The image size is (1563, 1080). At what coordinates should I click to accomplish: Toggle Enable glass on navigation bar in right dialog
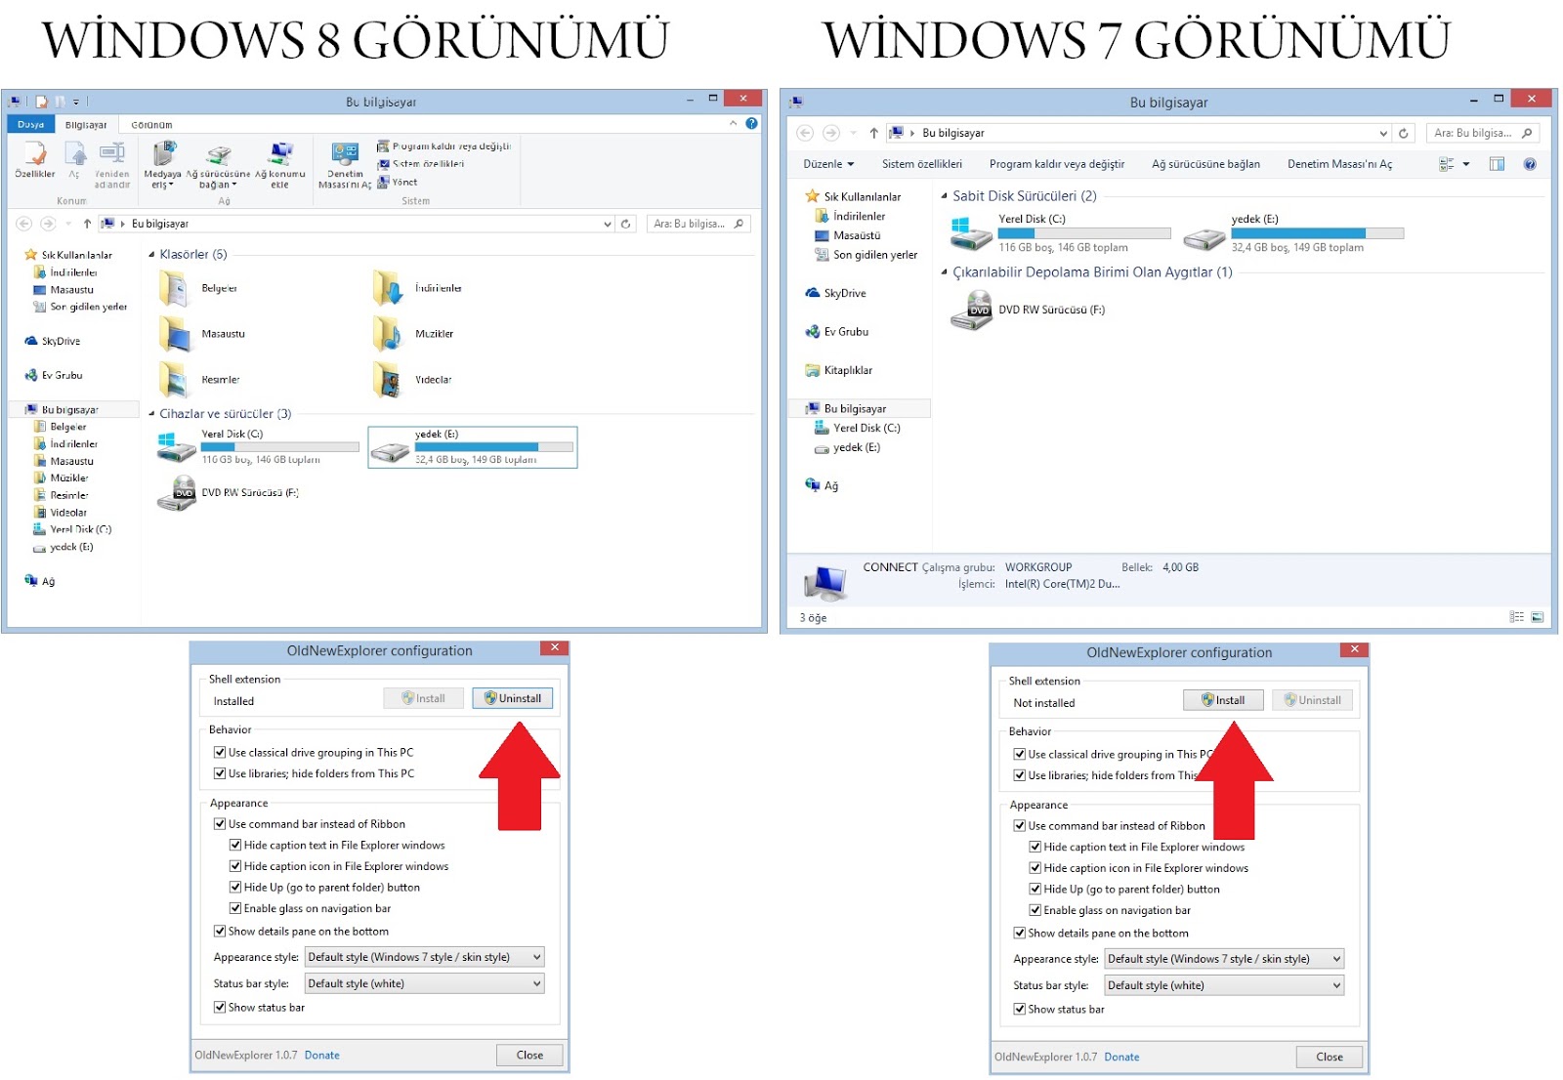pyautogui.click(x=1035, y=910)
